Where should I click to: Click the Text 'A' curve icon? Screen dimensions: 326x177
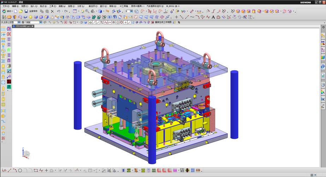[x=213, y=17]
